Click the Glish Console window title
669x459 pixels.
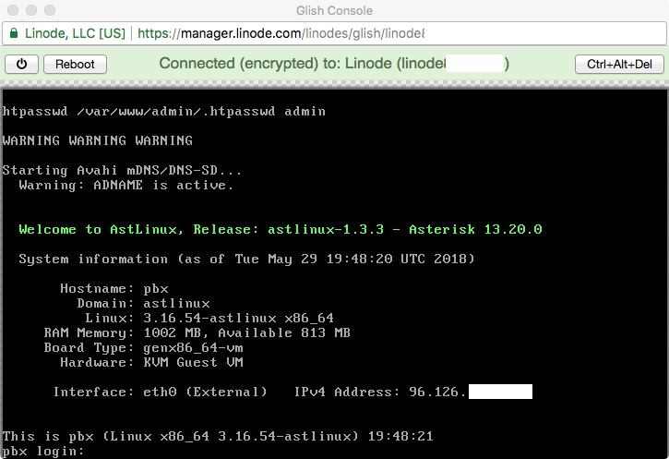point(334,10)
